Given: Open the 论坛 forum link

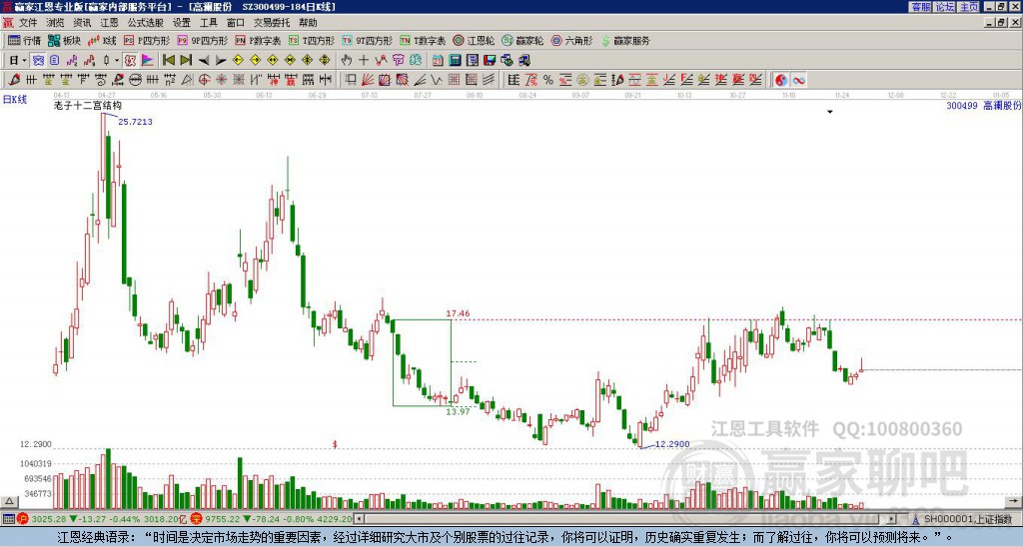Looking at the screenshot, I should (x=945, y=7).
